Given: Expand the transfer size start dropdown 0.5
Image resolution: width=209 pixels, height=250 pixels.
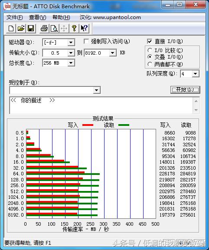Looking at the screenshot, I should pyautogui.click(x=71, y=53).
